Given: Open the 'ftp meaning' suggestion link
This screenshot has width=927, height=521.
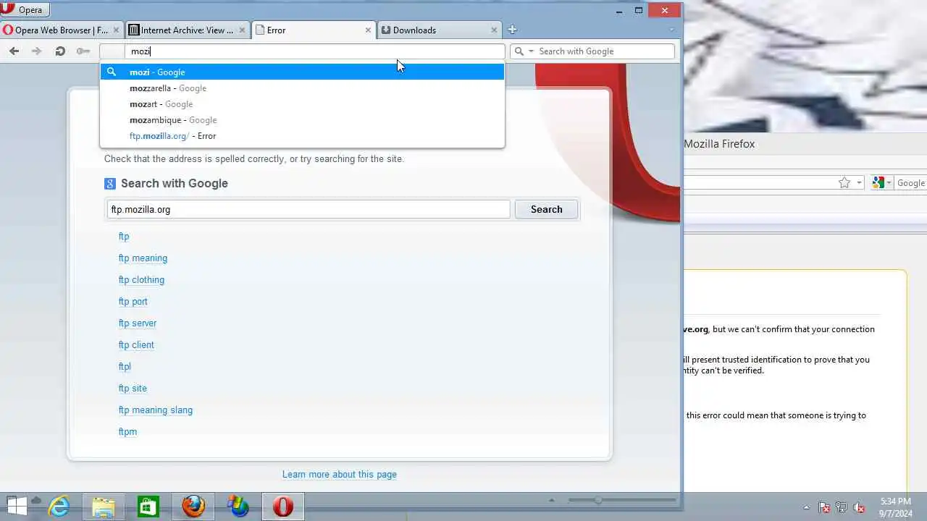Looking at the screenshot, I should [x=143, y=258].
